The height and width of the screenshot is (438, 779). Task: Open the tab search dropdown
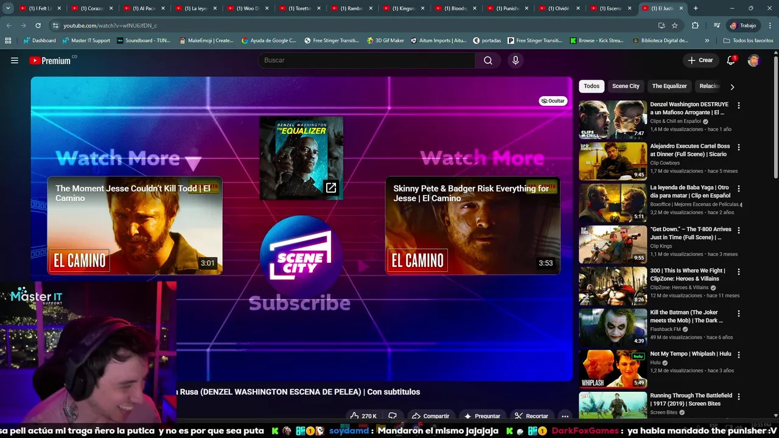pos(8,9)
